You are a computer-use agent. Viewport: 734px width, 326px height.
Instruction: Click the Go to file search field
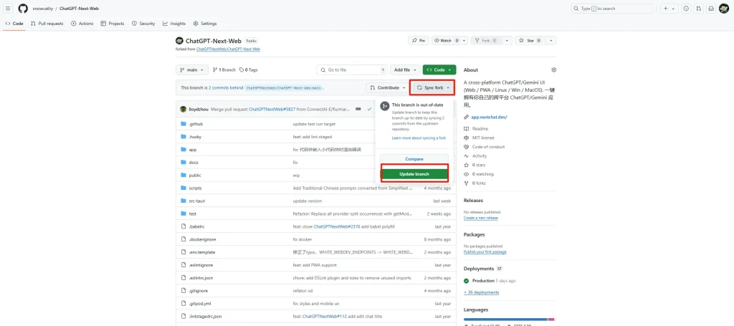(352, 69)
